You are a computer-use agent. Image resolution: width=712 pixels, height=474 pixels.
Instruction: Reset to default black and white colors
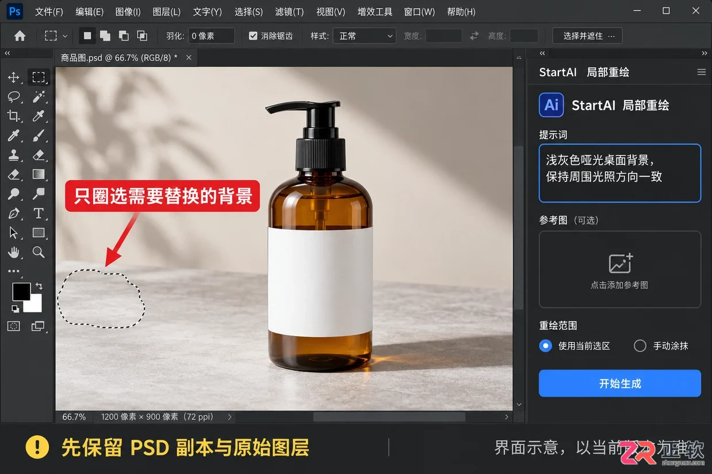(x=16, y=309)
